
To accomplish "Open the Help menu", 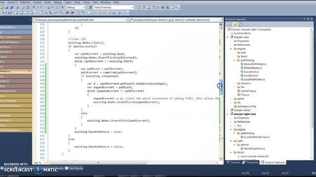I will (116, 2).
